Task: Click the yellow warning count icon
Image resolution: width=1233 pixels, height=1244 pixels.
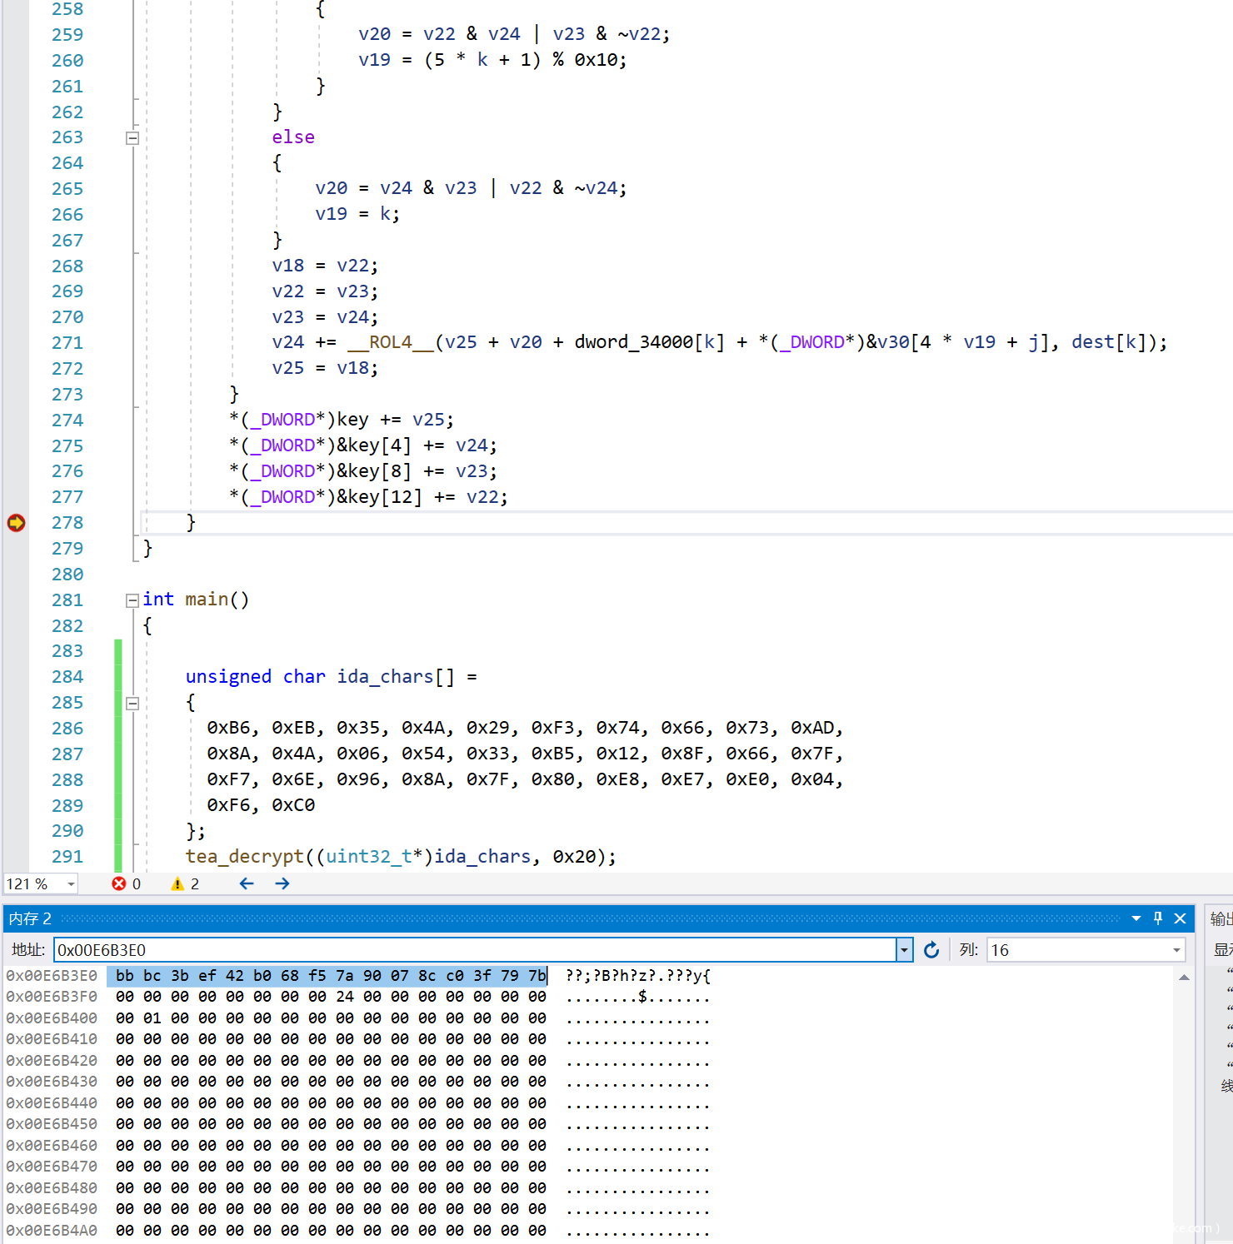Action: click(x=177, y=883)
